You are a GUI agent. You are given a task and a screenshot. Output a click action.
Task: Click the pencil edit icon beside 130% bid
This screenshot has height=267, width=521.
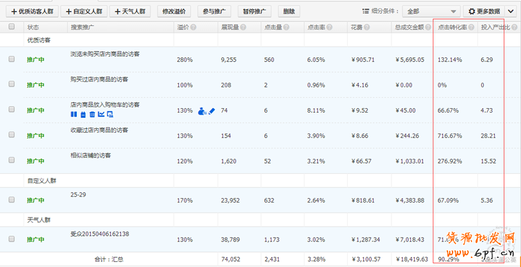211,111
